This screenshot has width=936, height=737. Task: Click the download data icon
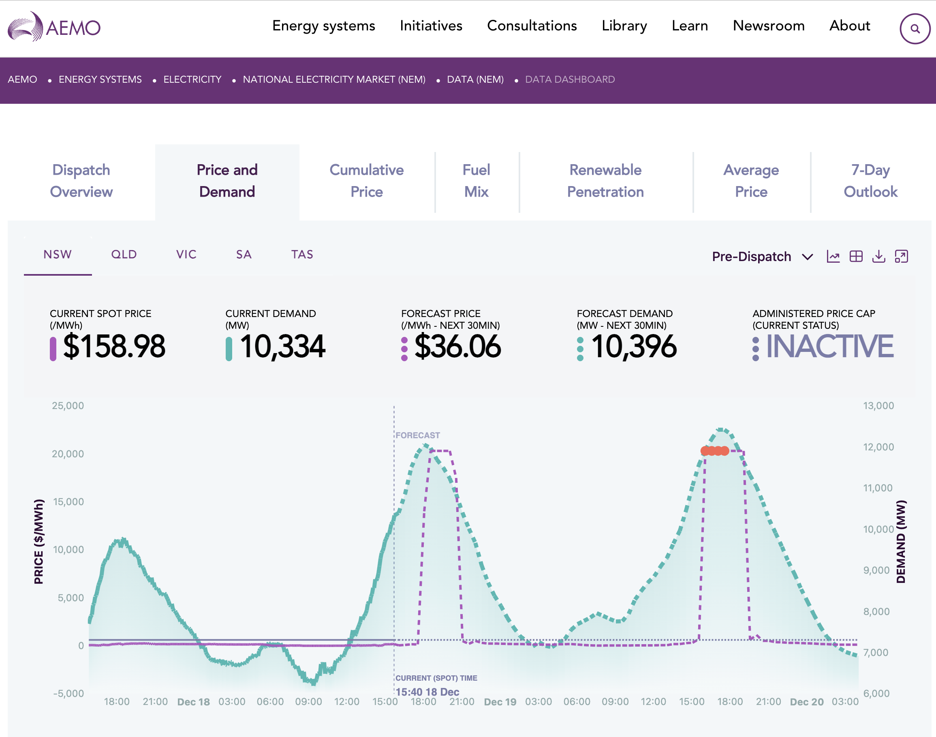(x=878, y=256)
